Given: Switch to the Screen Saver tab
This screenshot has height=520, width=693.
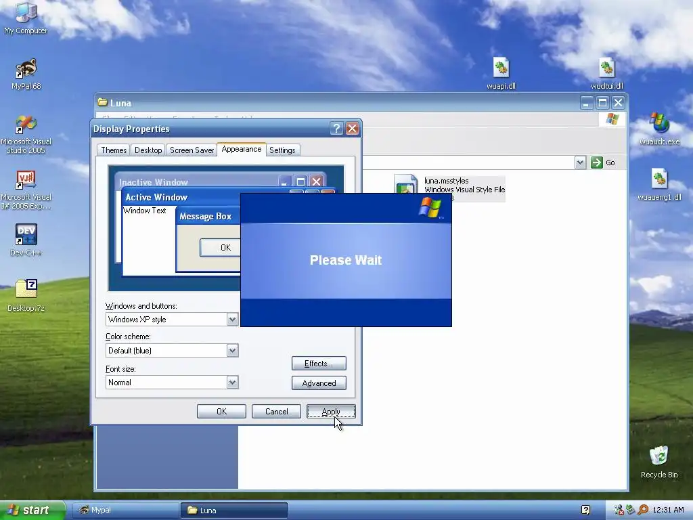Looking at the screenshot, I should [192, 150].
